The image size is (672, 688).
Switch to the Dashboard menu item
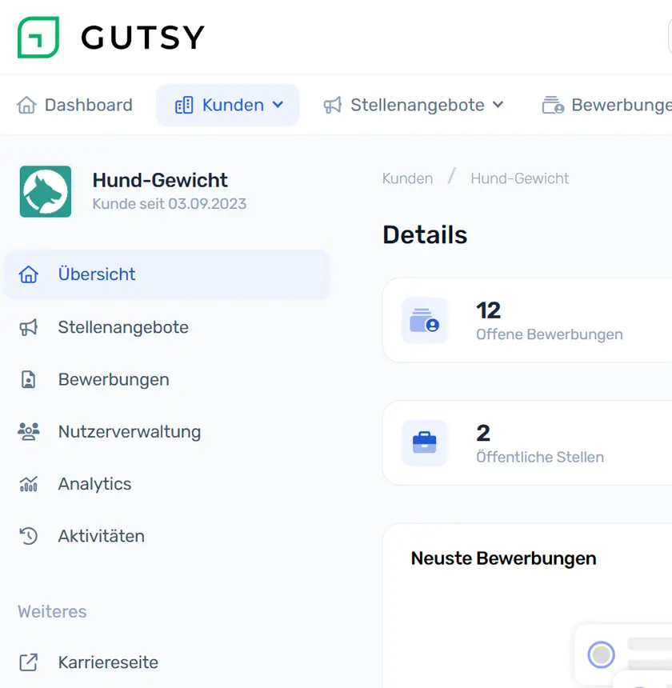[74, 104]
